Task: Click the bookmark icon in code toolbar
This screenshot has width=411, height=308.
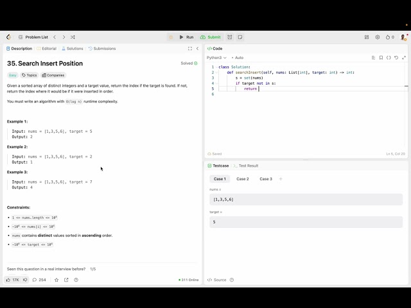Action: 381,58
